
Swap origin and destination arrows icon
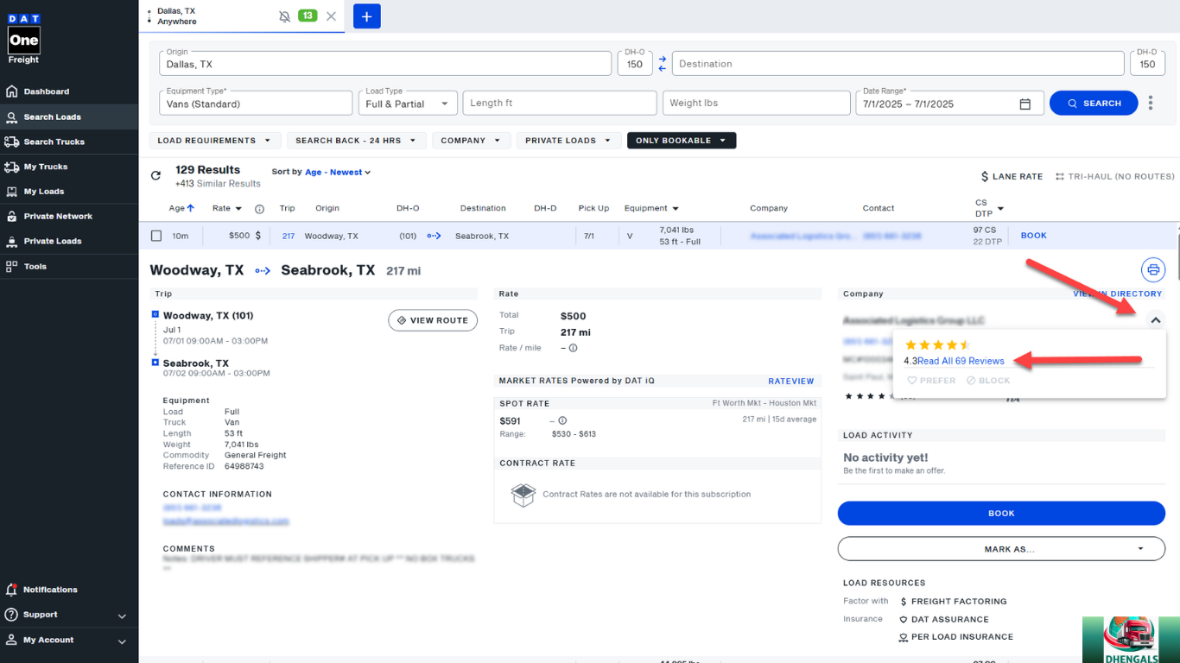pos(663,64)
